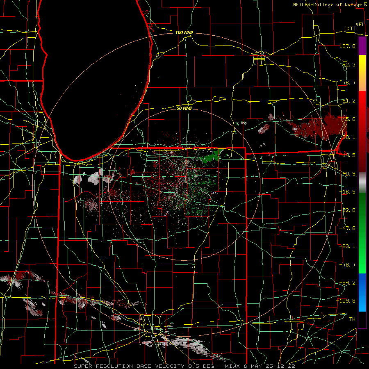Click the -0.9 velocity scale value
This screenshot has width=369, height=369.
(349, 174)
